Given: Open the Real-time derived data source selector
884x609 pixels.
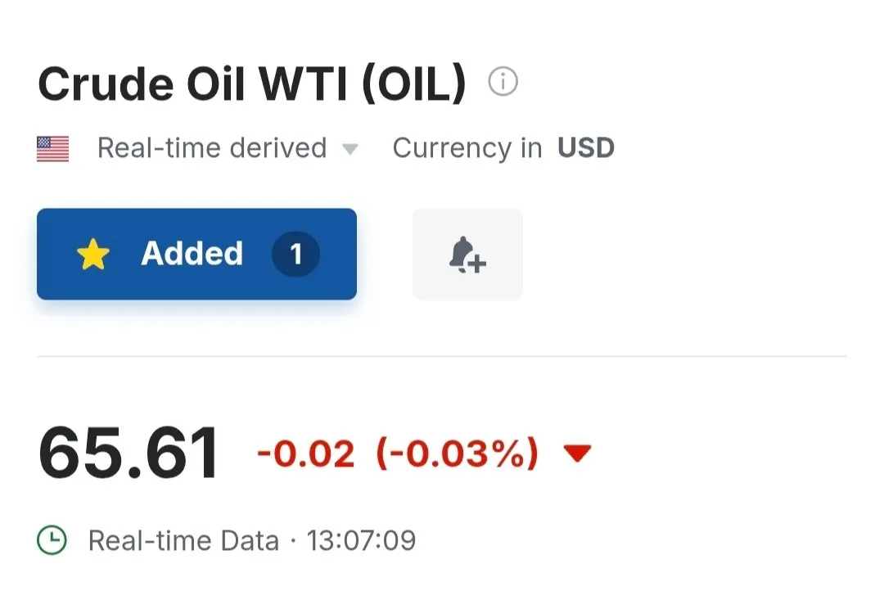Looking at the screenshot, I should (x=212, y=148).
